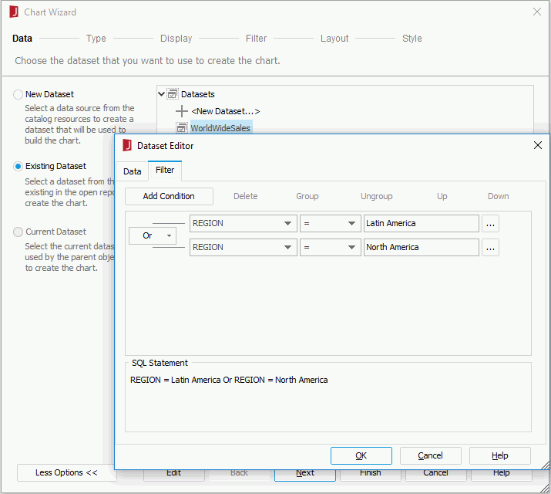Screen dimensions: 551x494
Task: Go to the Style wizard step
Action: coord(412,38)
